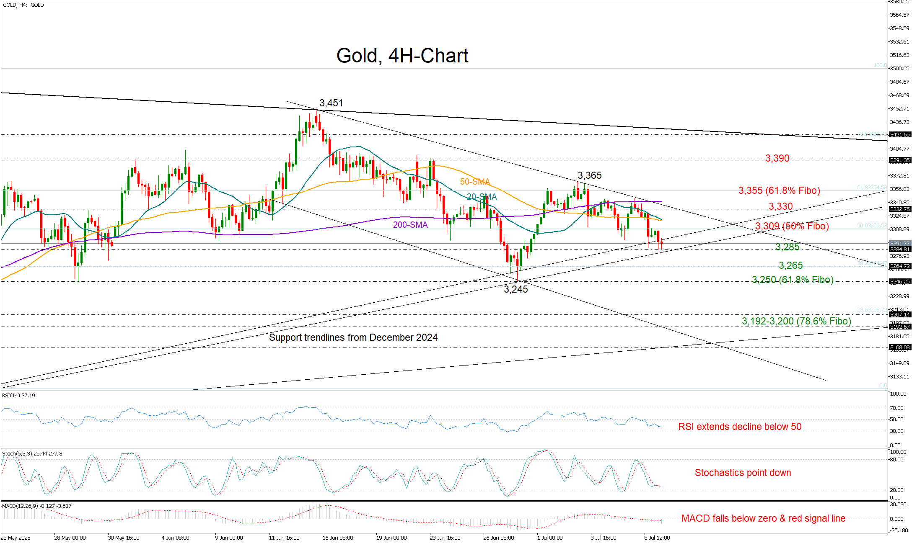Click the 50-SMA label

[x=475, y=182]
